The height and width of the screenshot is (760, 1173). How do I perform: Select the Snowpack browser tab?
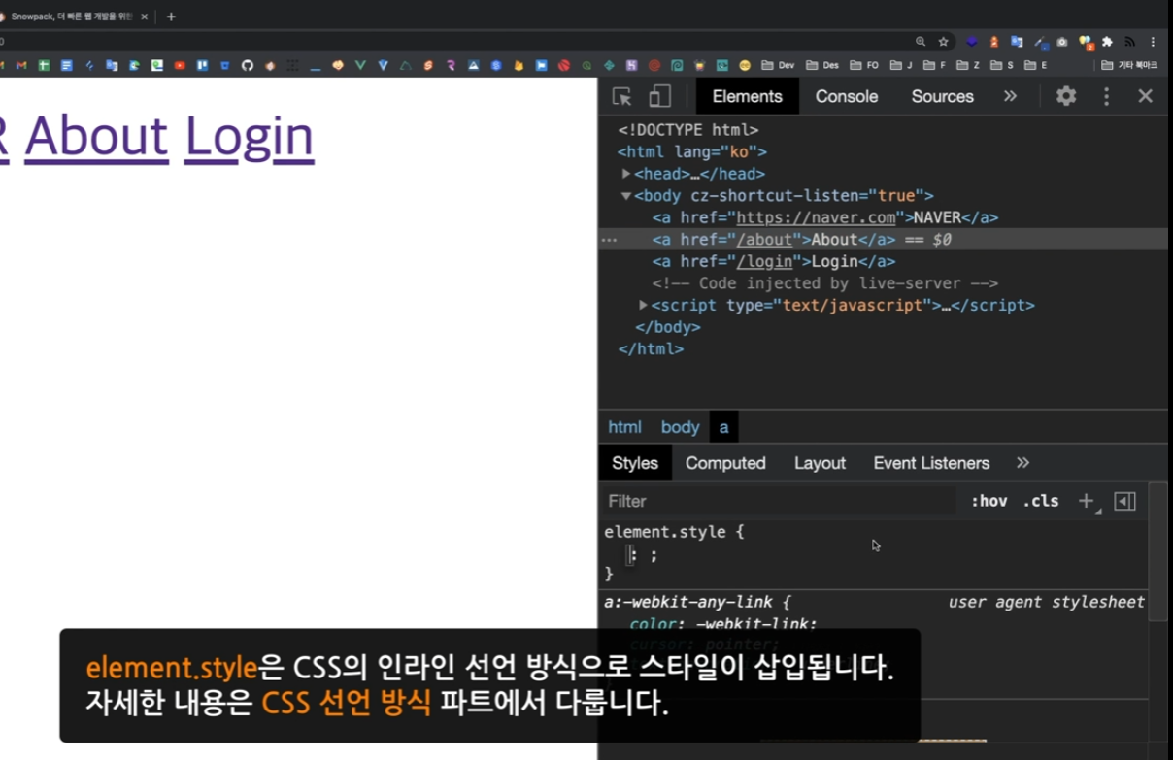coord(73,17)
